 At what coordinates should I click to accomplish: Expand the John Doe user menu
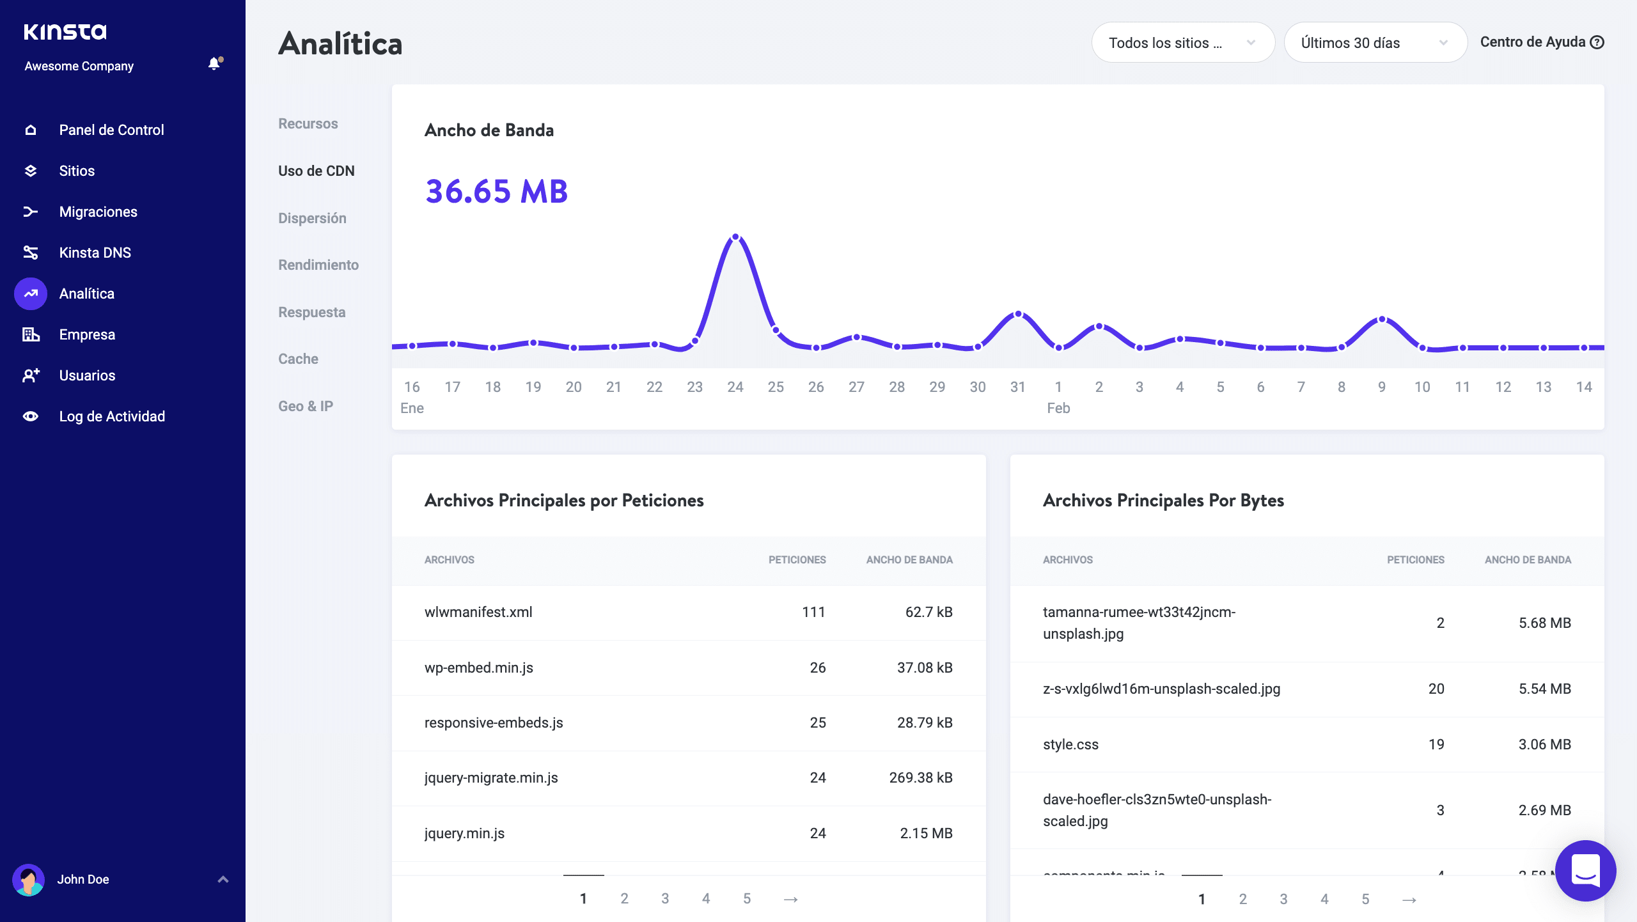[x=223, y=879]
